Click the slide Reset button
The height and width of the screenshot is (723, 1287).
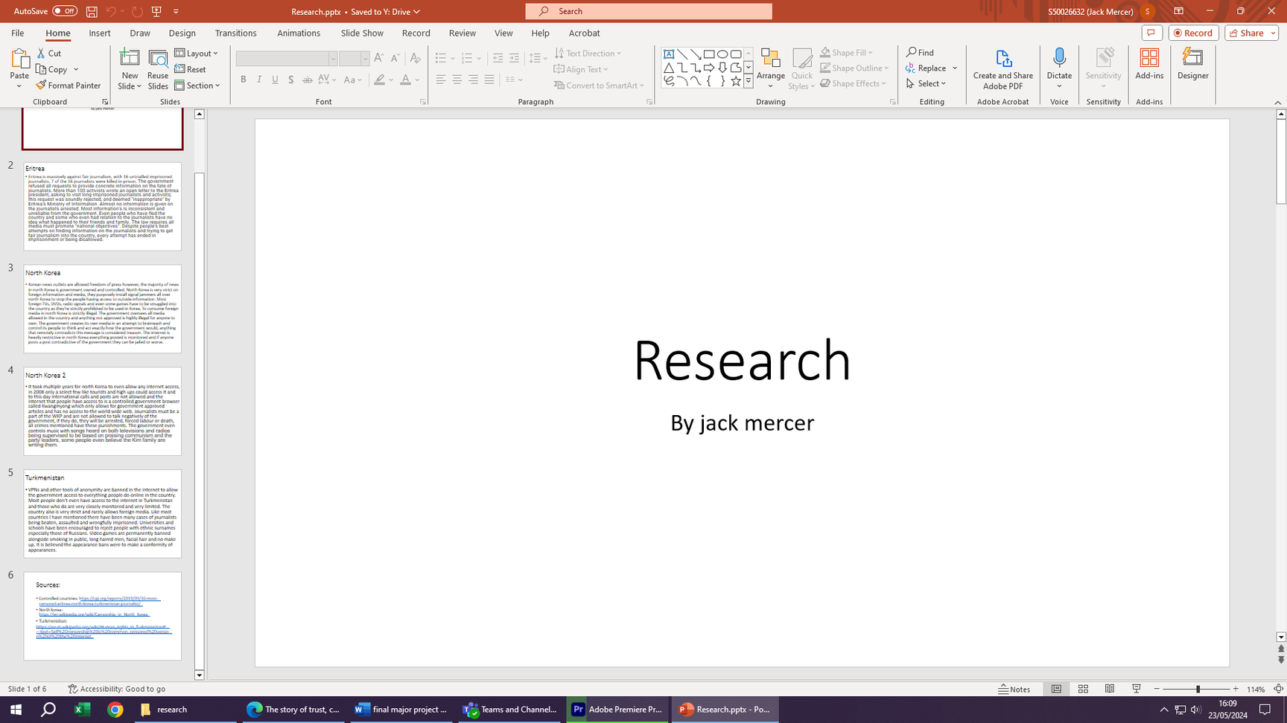tap(191, 69)
